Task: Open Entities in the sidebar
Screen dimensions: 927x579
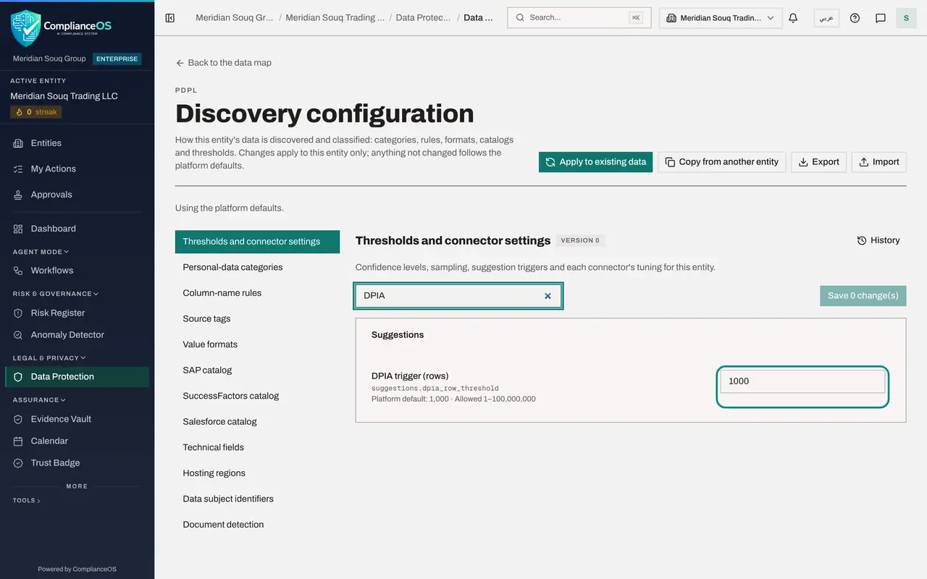Action: pyautogui.click(x=77, y=143)
